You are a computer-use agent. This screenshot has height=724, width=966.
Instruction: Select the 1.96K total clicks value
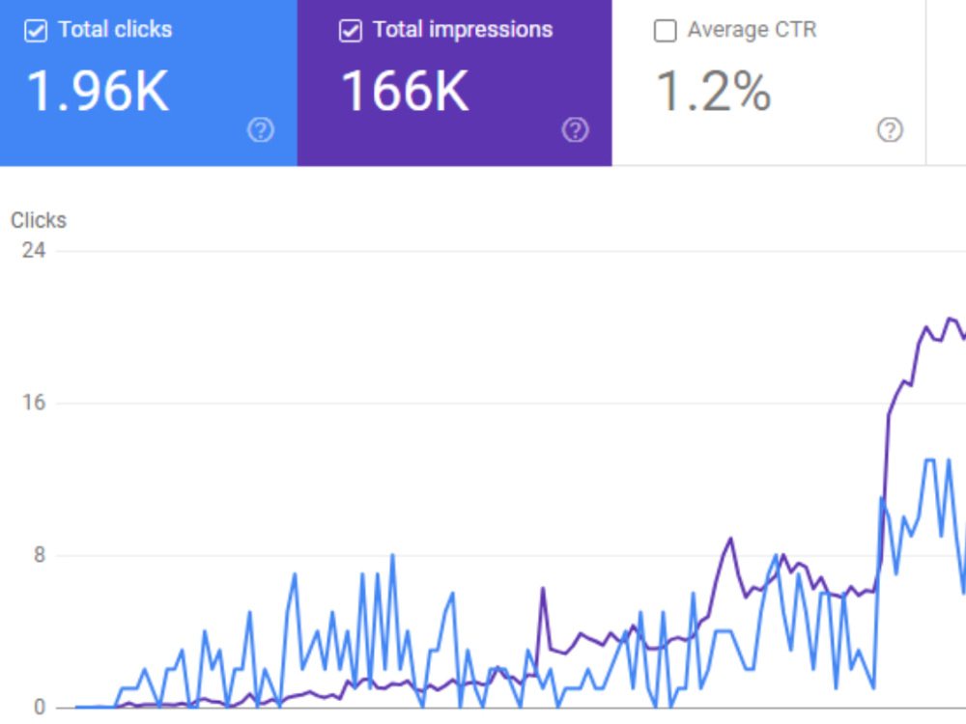98,91
